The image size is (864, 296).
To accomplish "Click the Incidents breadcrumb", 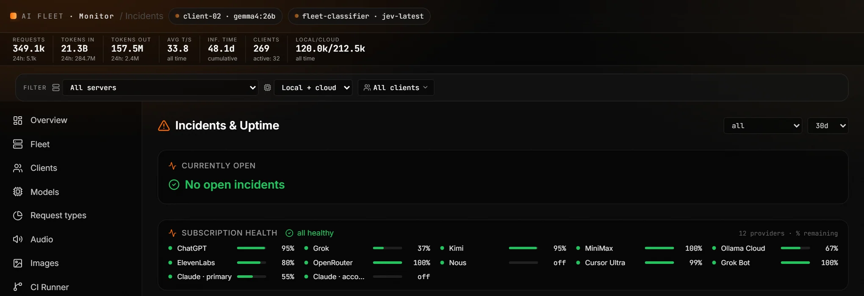I will [144, 16].
